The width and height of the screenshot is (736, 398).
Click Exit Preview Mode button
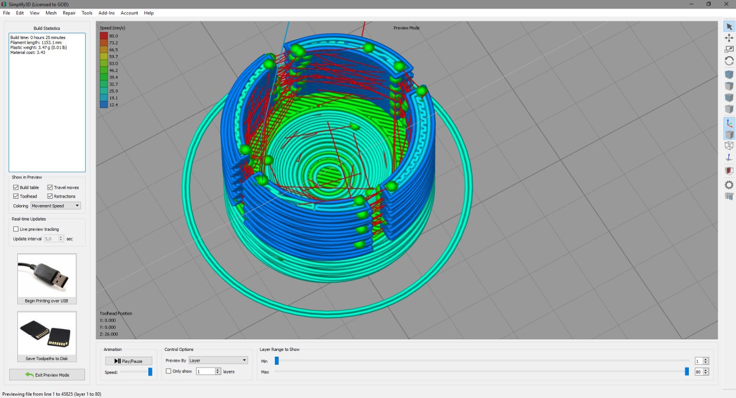[47, 374]
